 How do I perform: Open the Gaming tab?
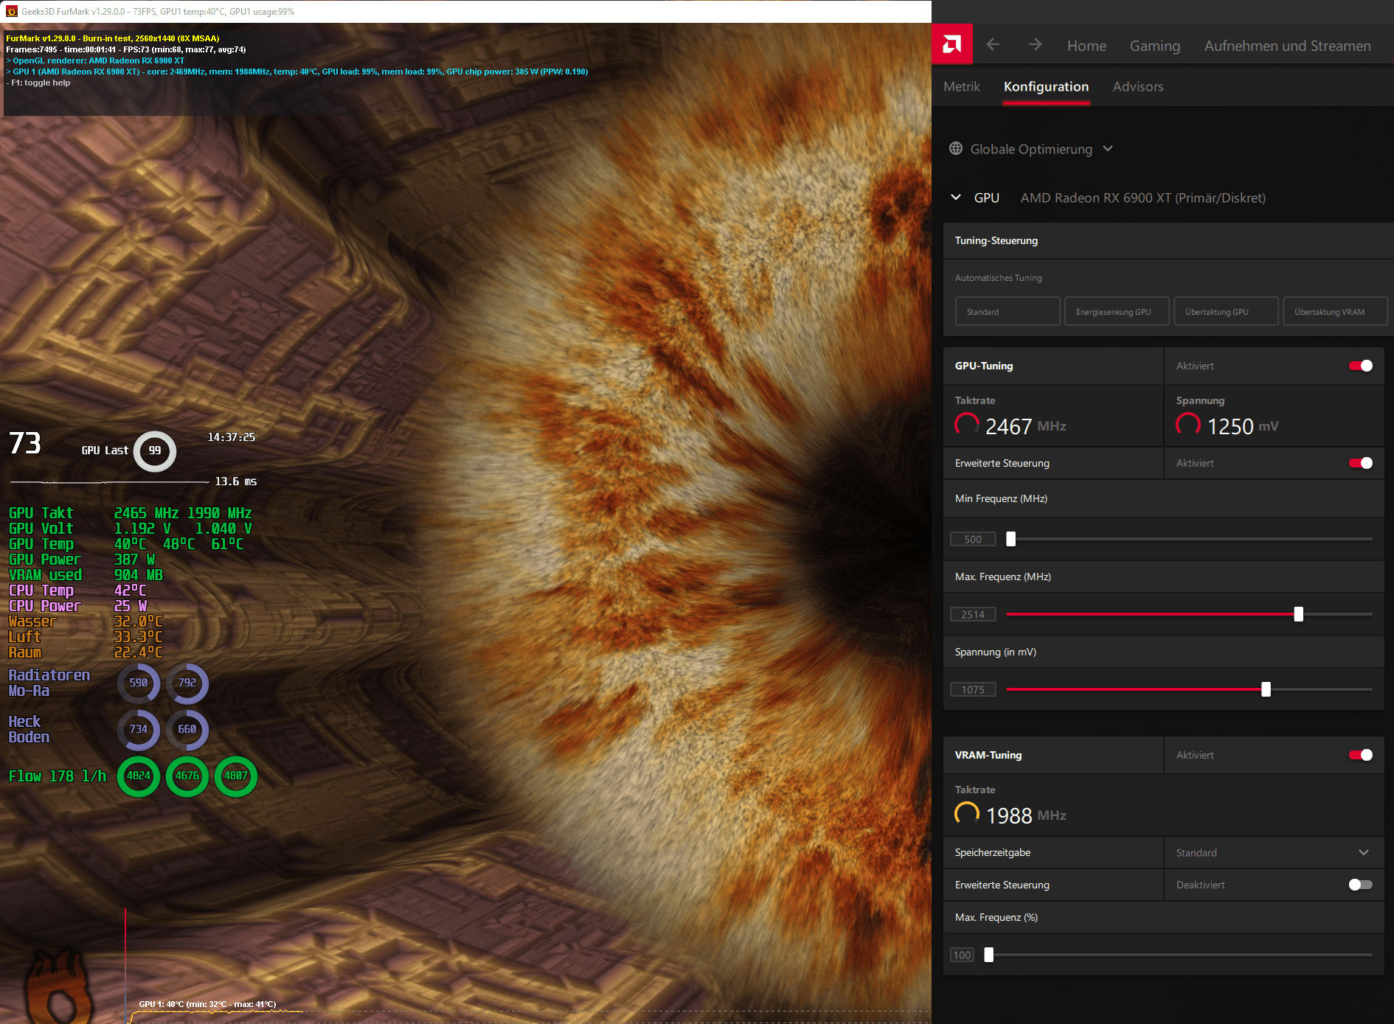click(x=1155, y=46)
